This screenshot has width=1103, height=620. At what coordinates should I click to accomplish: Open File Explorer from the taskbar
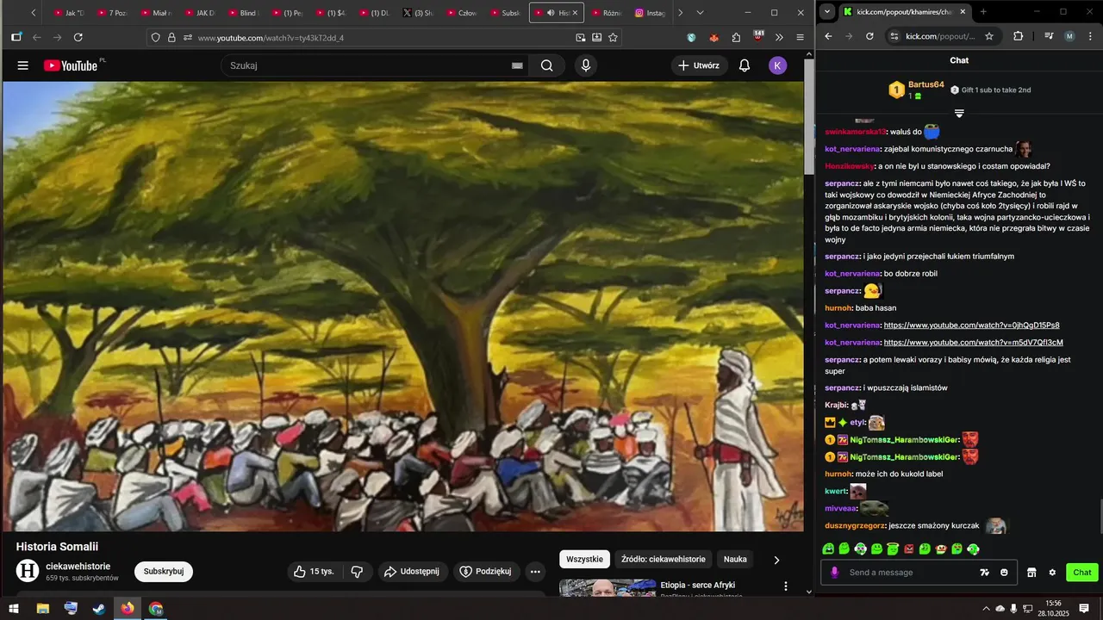[x=42, y=609]
